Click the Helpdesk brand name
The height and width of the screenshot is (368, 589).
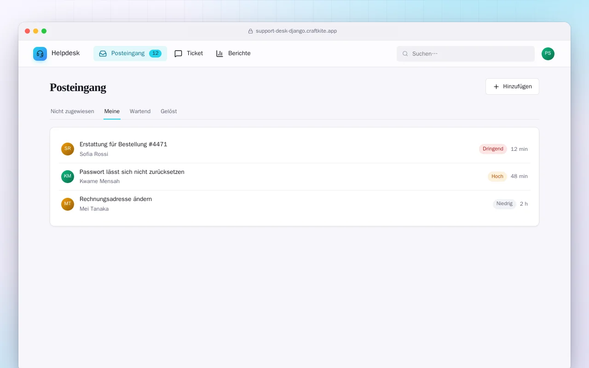point(65,53)
